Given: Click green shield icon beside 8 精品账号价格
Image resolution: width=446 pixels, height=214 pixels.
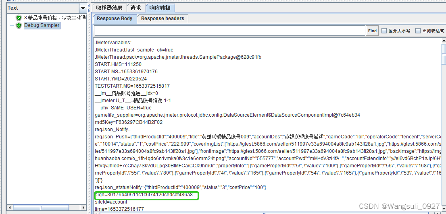Looking at the screenshot, I should tap(19, 18).
